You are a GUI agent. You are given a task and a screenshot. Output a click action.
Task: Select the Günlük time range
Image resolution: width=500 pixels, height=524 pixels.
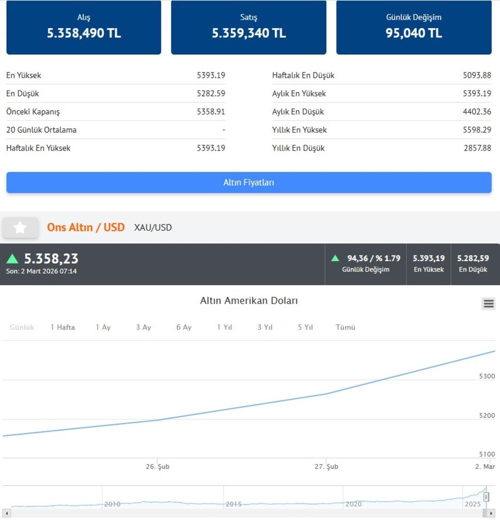(x=22, y=327)
